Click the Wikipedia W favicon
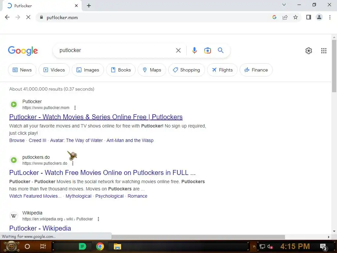Viewport: 337px width, 253px height. (14, 216)
